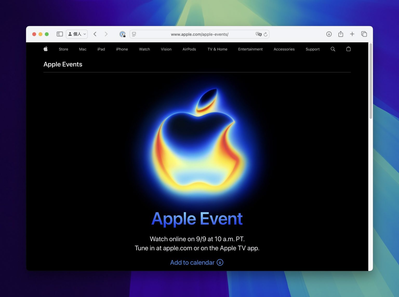The image size is (399, 297).
Task: Open the profile switcher dropdown
Action: pyautogui.click(x=77, y=34)
